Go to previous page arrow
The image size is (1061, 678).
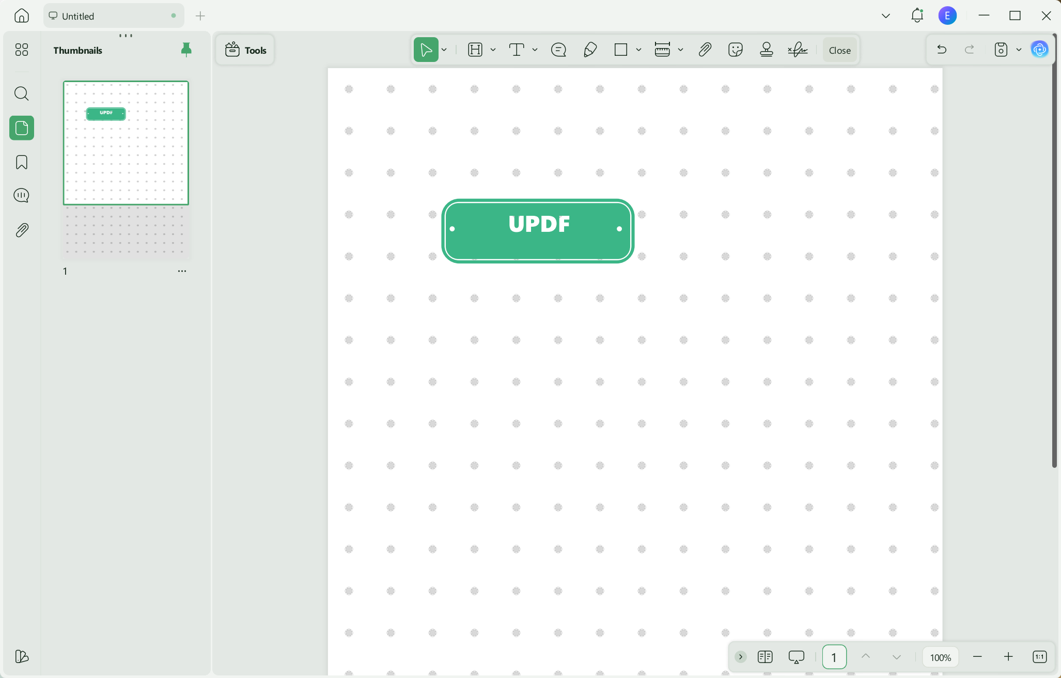tap(866, 657)
